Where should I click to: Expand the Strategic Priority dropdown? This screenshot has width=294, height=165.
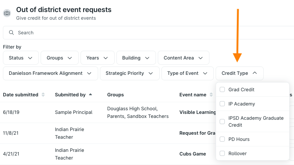point(130,73)
